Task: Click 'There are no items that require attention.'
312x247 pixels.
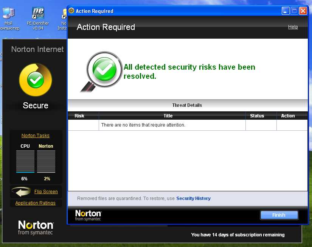Action: (x=143, y=125)
